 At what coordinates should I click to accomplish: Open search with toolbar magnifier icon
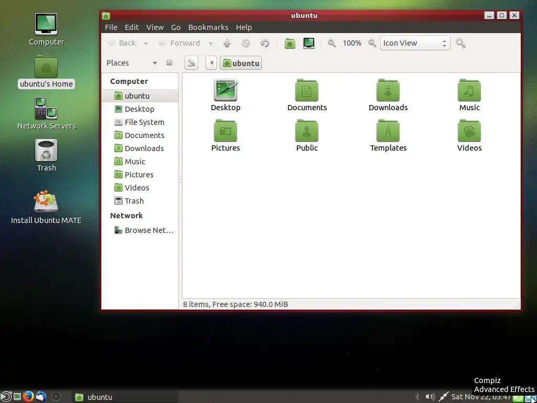click(460, 43)
